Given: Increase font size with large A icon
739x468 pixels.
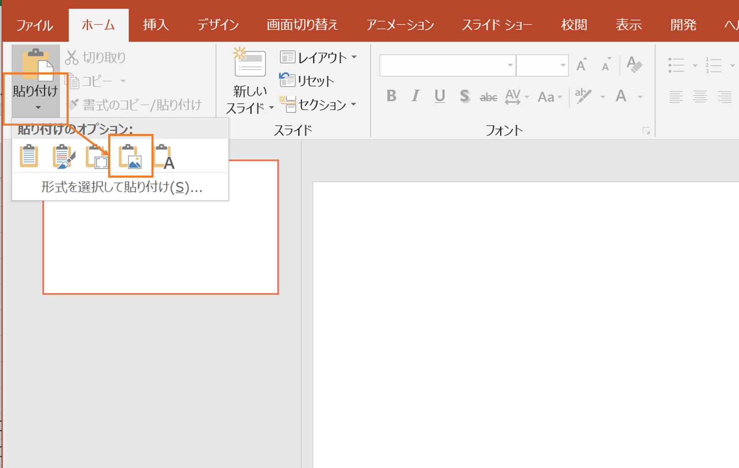Looking at the screenshot, I should pyautogui.click(x=582, y=64).
